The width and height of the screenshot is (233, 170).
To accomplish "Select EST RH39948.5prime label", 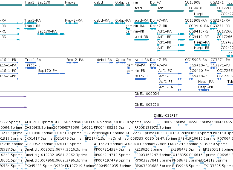I will pyautogui.click(x=186, y=166).
